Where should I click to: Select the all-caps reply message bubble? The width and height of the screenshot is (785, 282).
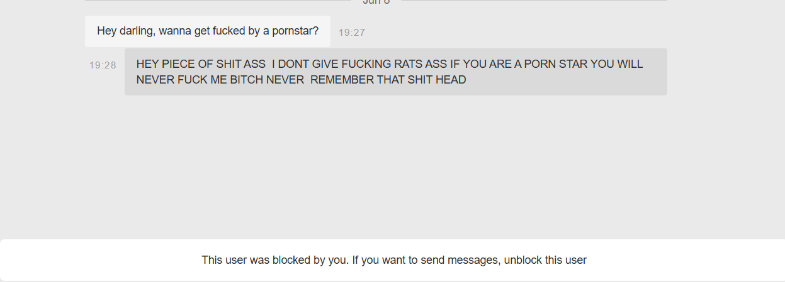pyautogui.click(x=396, y=72)
